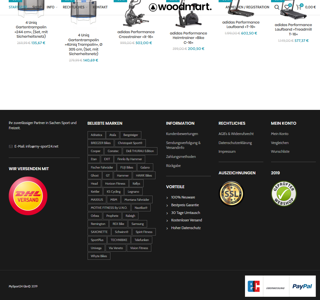Open the Kontakt menu item
The width and height of the screenshot is (320, 300).
pos(100,7)
